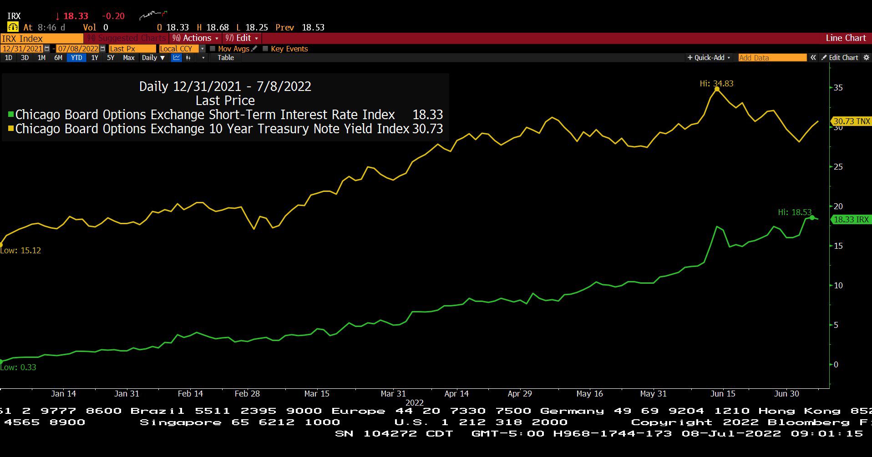
Task: Enable the Mov Avgs checkbox
Action: click(213, 49)
